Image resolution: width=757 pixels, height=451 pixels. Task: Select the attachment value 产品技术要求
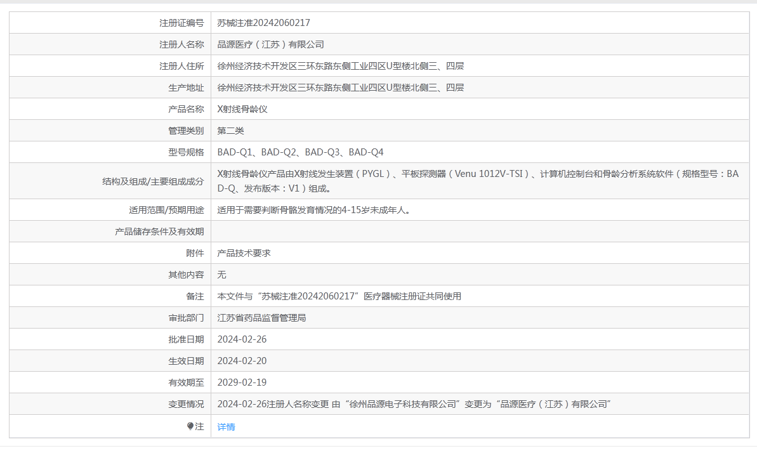(x=244, y=253)
